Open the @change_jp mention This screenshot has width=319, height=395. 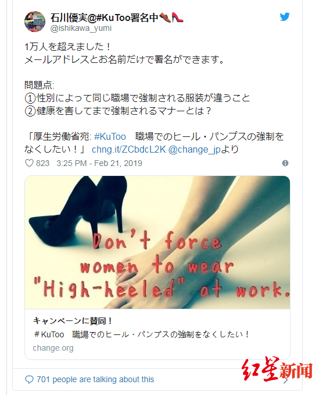(195, 149)
